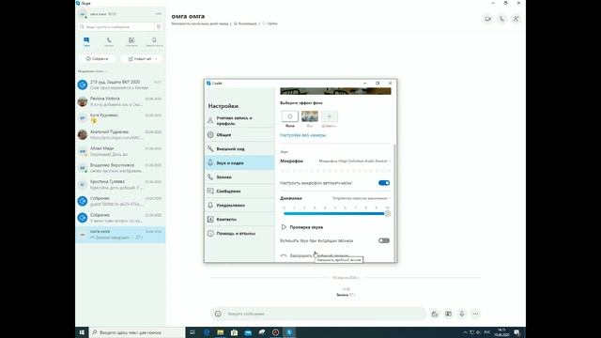The image size is (601, 338).
Task: Select the None background effect thumbnail
Action: pos(290,116)
